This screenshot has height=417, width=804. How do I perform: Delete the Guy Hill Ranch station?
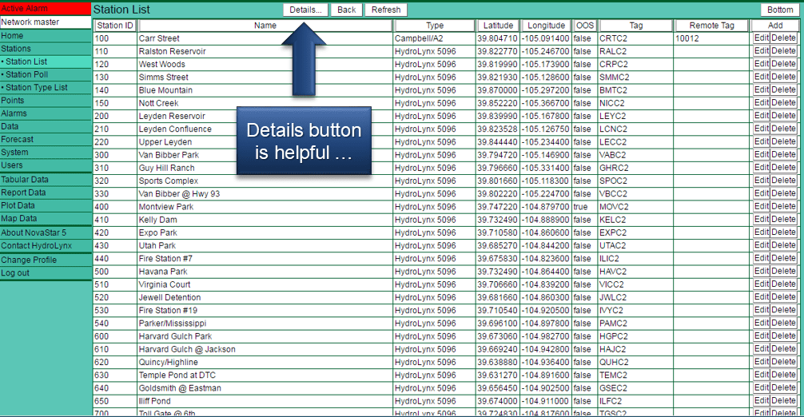(x=783, y=168)
